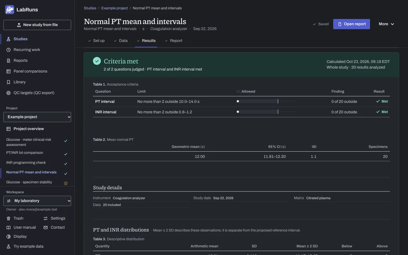Click the User manual book icon
The width and height of the screenshot is (408, 255).
(x=8, y=228)
